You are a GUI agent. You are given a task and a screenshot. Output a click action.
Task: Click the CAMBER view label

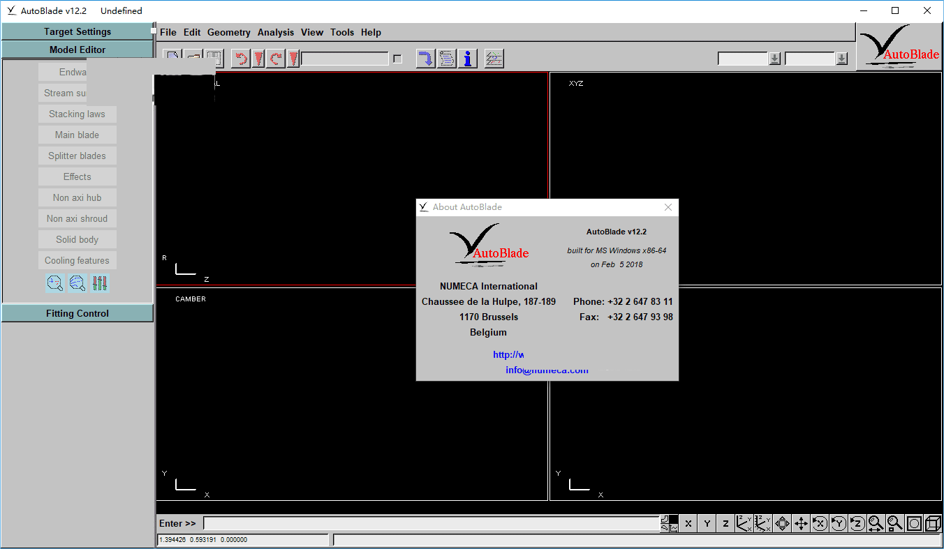click(191, 299)
